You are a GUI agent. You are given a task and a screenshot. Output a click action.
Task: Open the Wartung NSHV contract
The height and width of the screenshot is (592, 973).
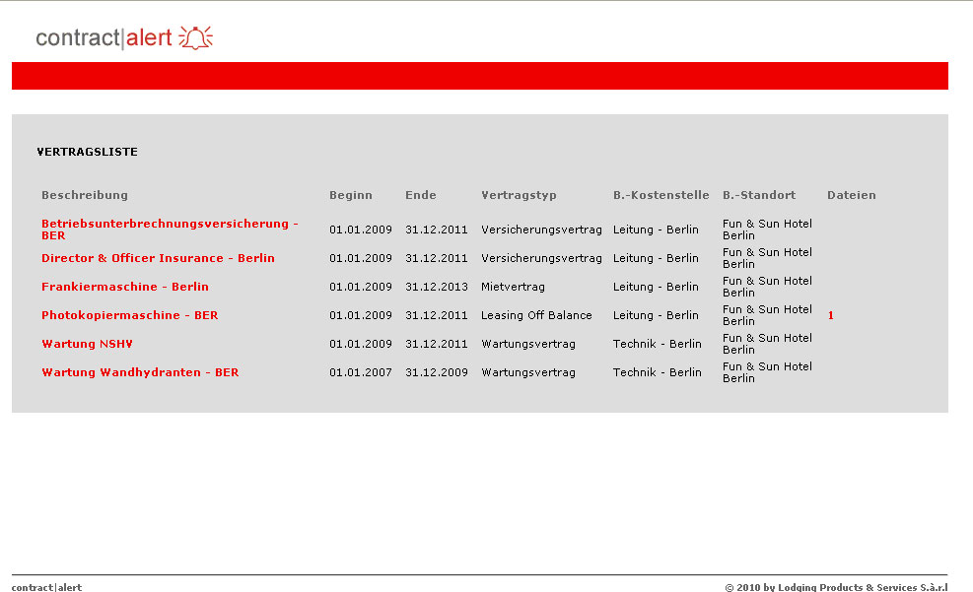pos(87,344)
